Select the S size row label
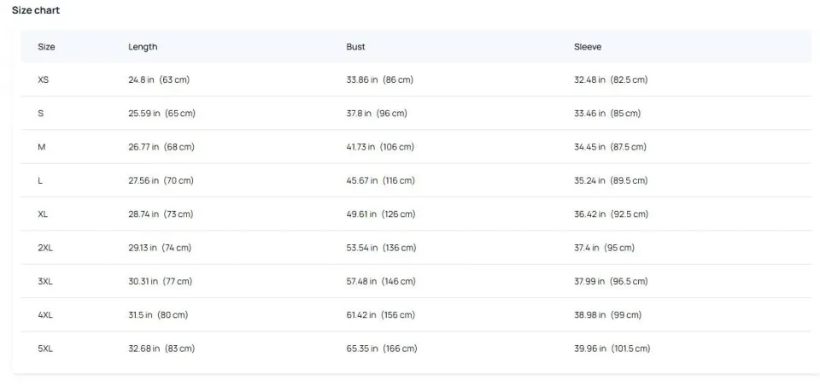This screenshot has width=820, height=387. tap(41, 114)
